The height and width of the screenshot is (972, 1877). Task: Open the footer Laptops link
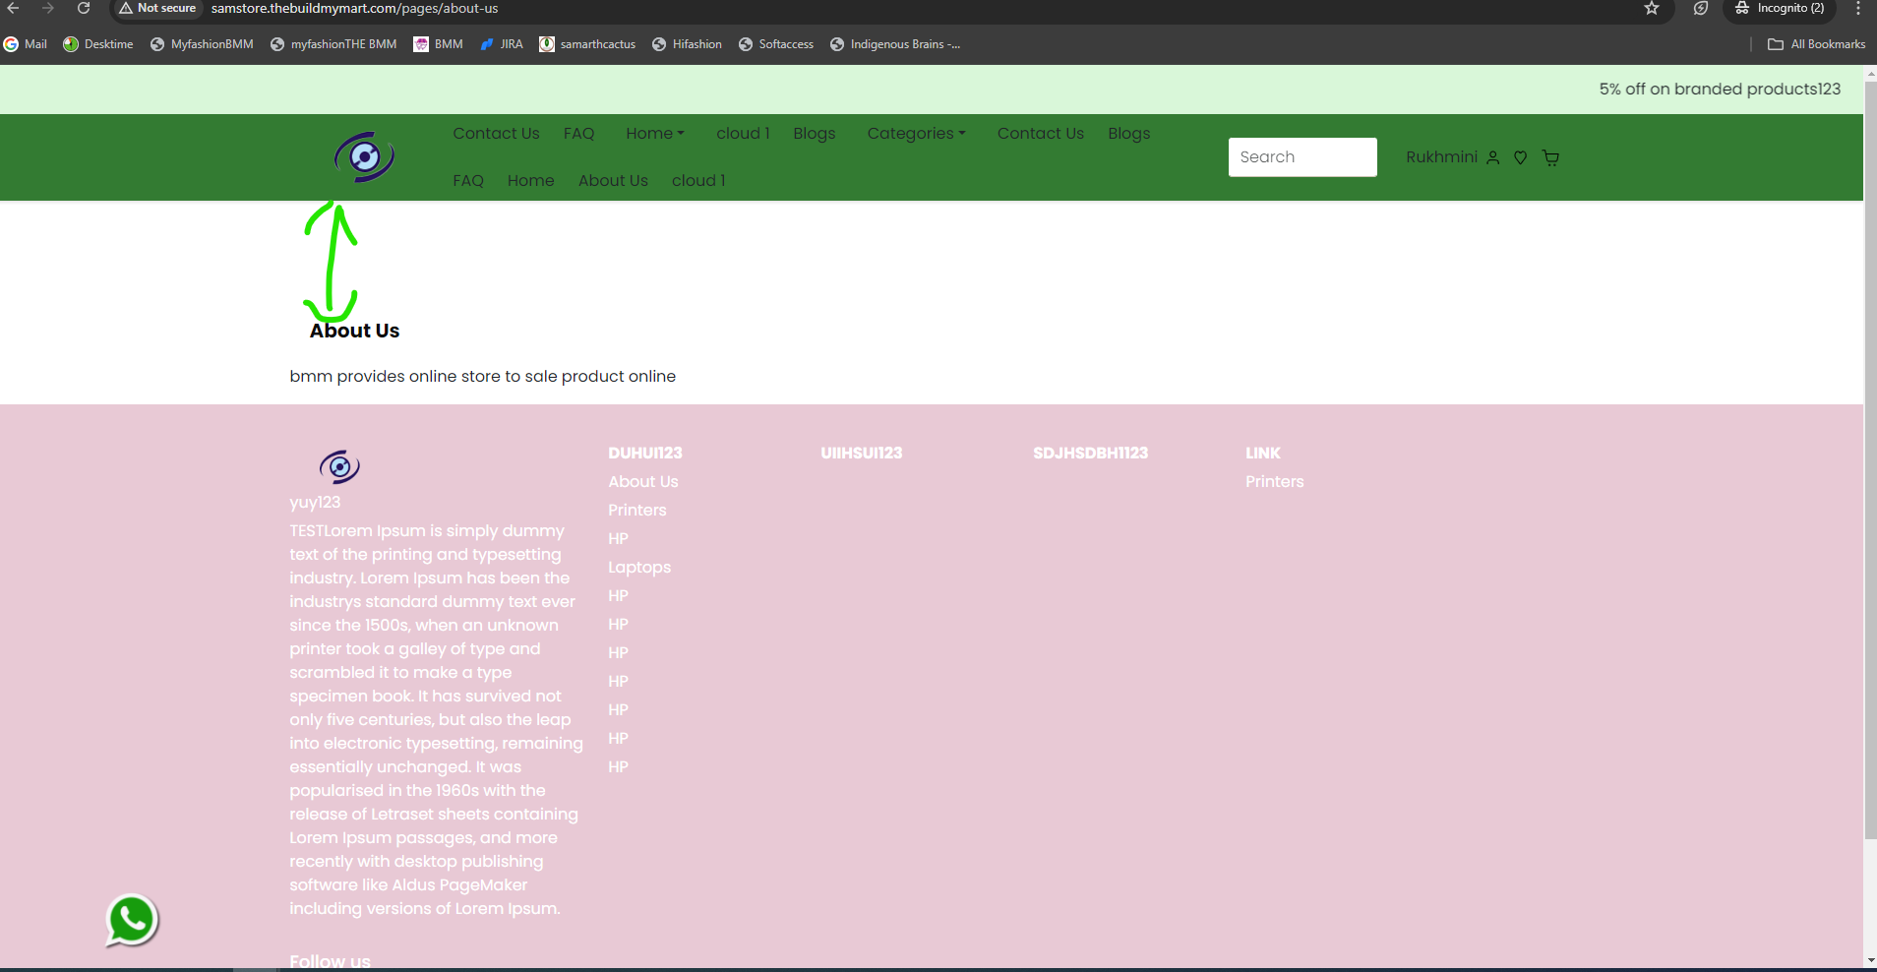639,568
